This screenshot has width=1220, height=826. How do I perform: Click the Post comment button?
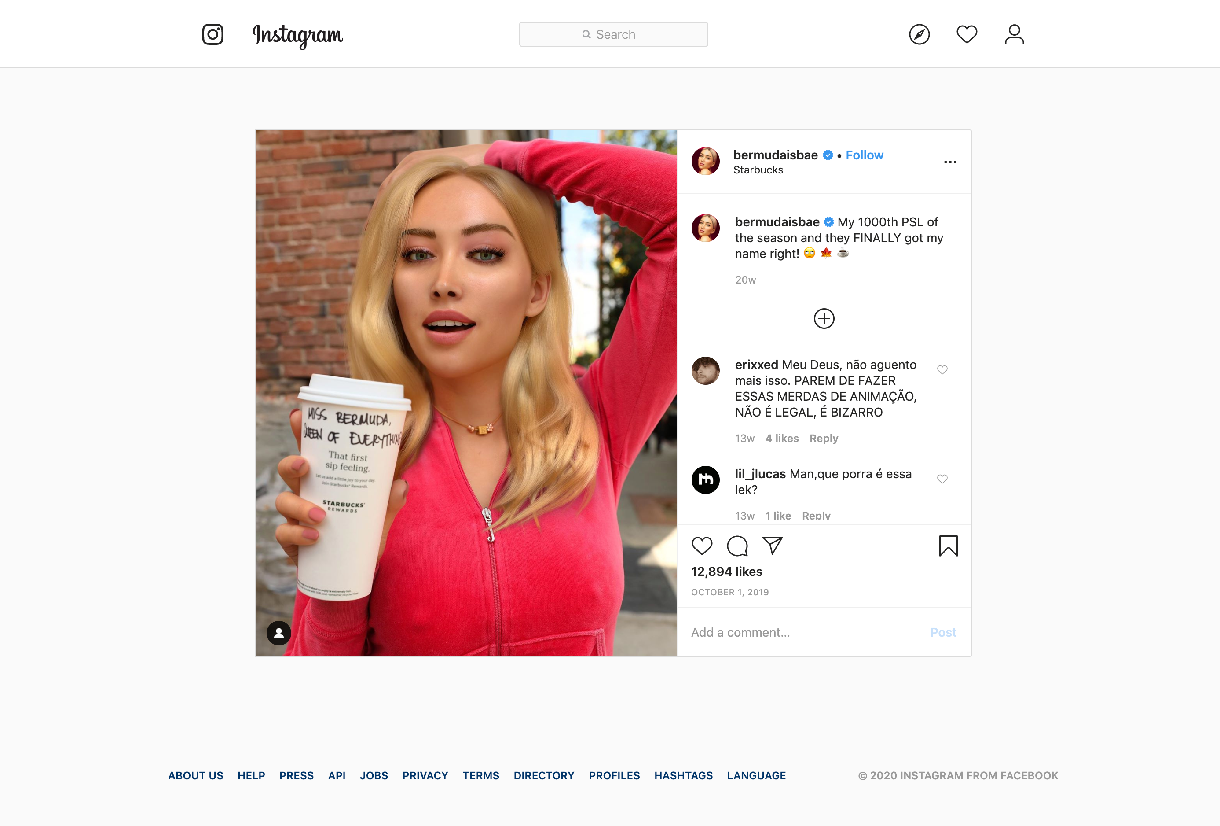(943, 632)
